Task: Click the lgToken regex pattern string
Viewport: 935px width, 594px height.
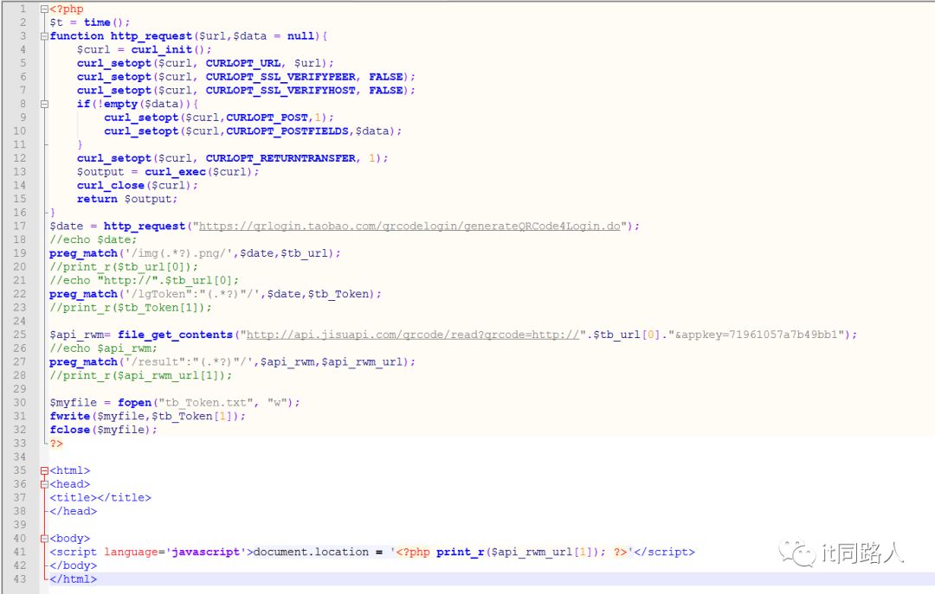Action: [192, 294]
